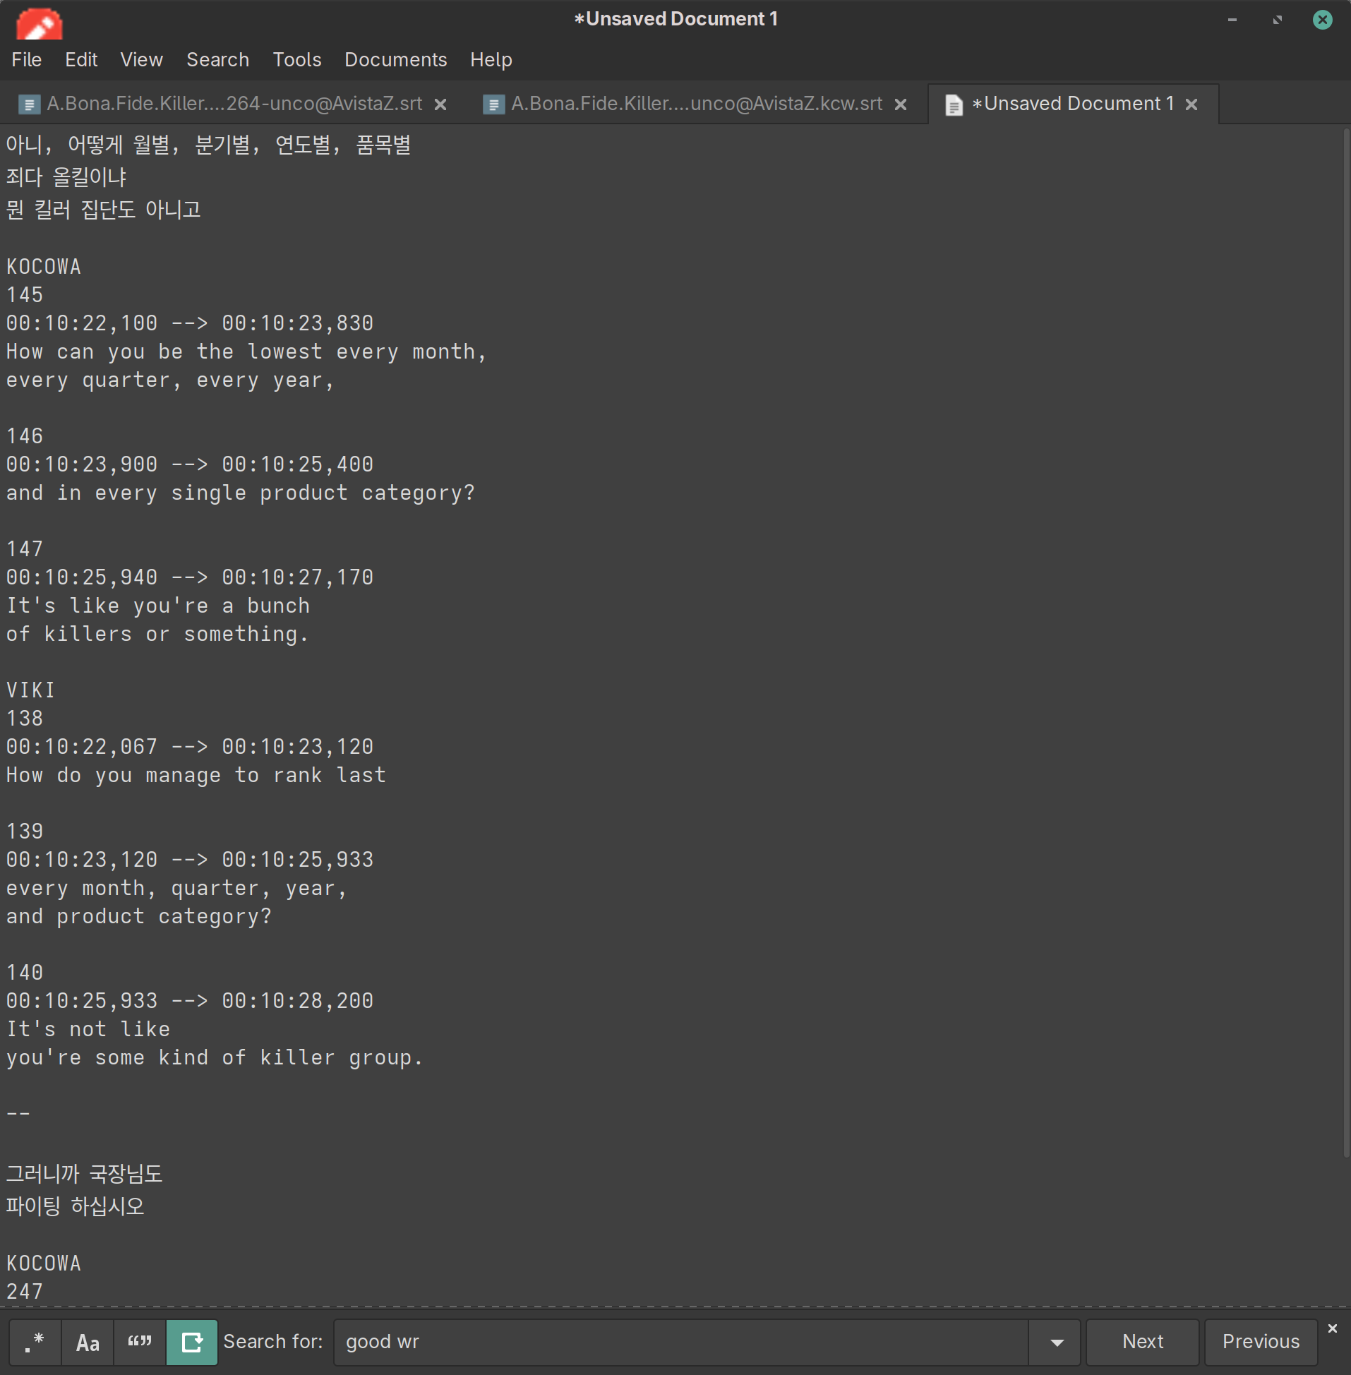
Task: Click subtitle number 147
Action: click(x=25, y=549)
